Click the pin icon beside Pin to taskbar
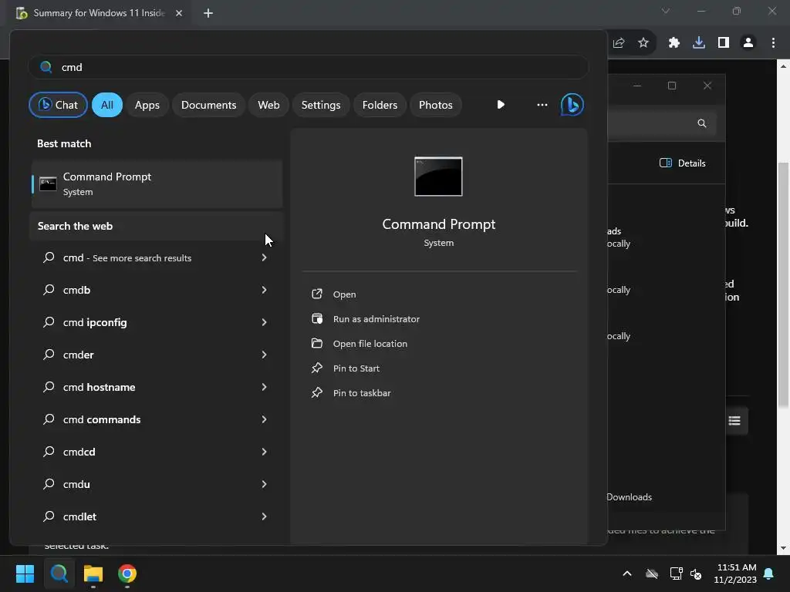The width and height of the screenshot is (790, 592). coord(317,392)
